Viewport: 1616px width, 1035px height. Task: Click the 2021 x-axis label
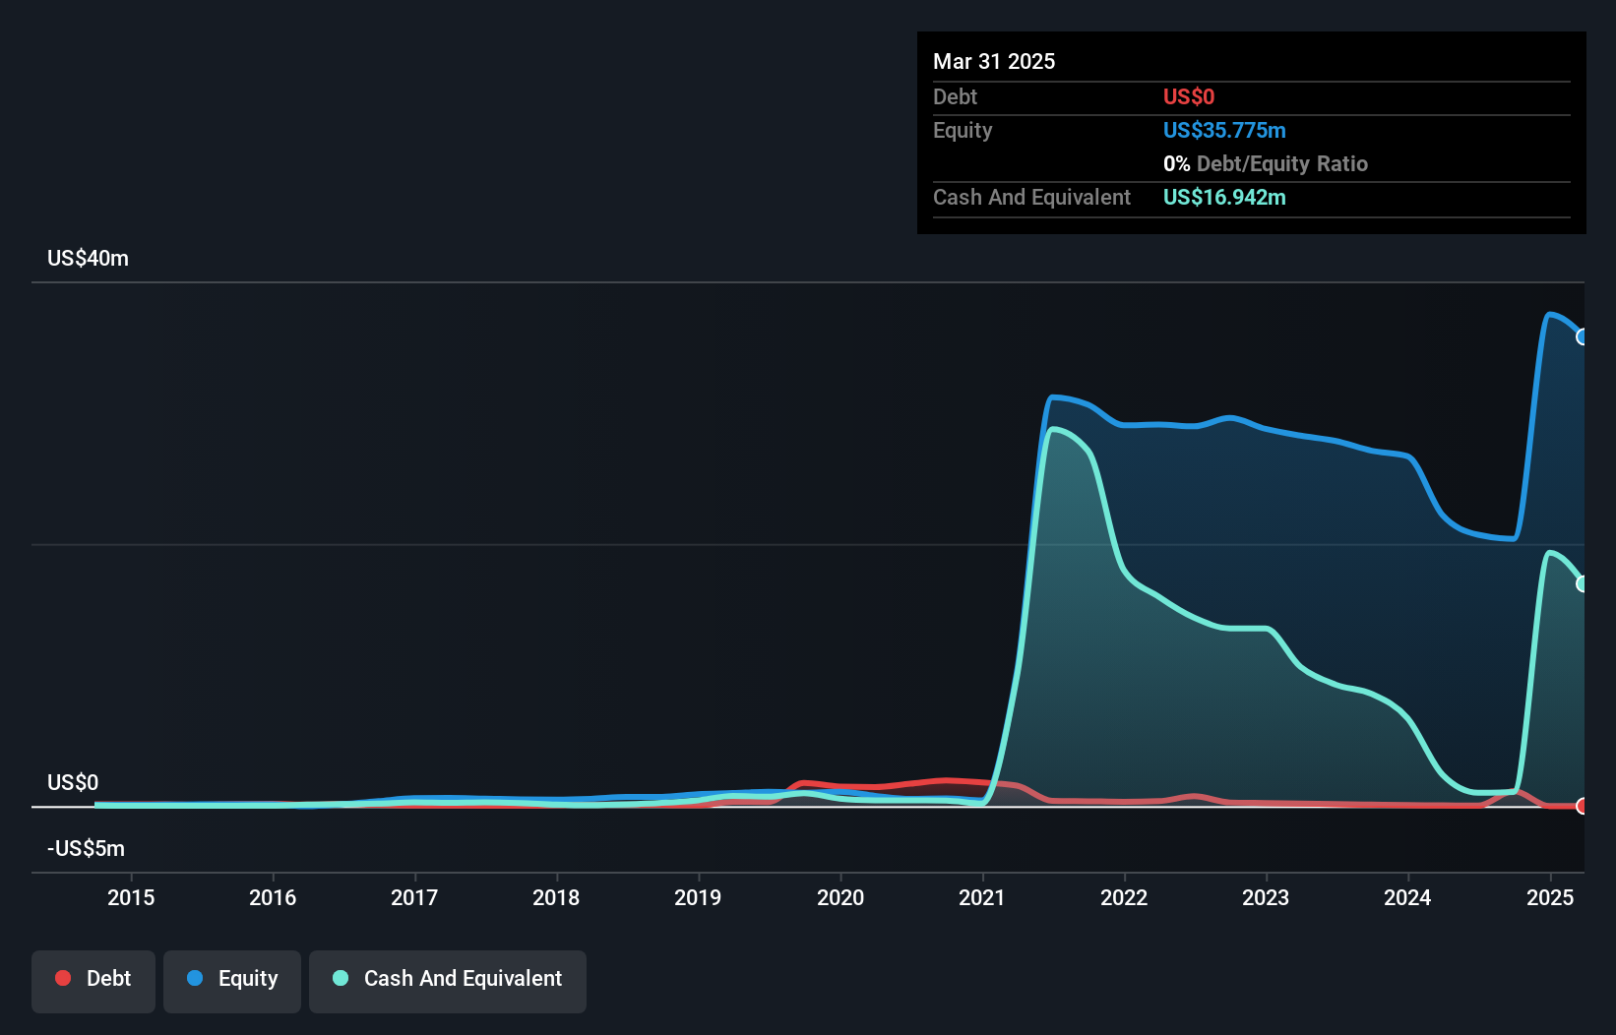[x=982, y=897]
